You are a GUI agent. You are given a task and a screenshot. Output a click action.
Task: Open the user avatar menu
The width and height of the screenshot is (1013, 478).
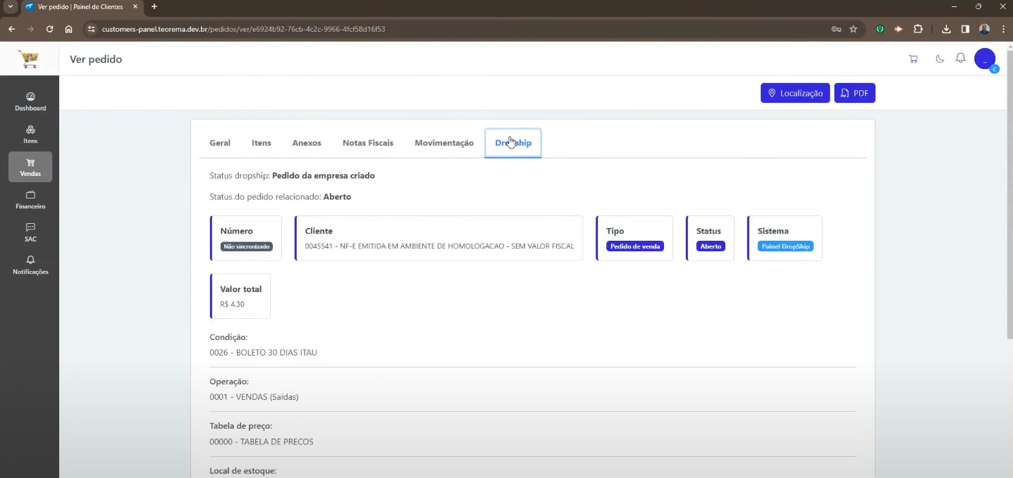[x=985, y=59]
